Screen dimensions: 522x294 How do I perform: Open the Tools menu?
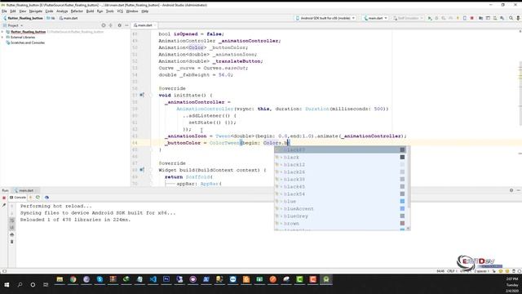coord(109,11)
